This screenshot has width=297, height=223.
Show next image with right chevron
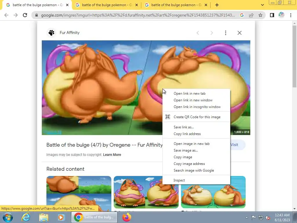211,33
